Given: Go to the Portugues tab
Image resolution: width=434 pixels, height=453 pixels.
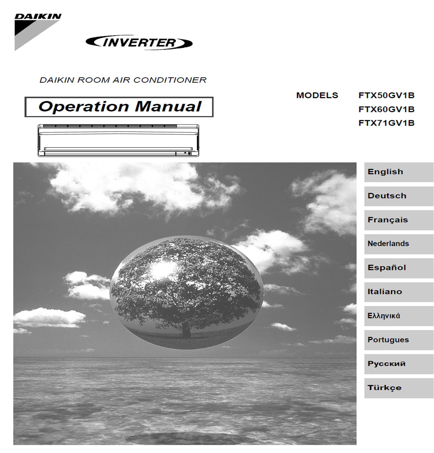Looking at the screenshot, I should coord(398,340).
